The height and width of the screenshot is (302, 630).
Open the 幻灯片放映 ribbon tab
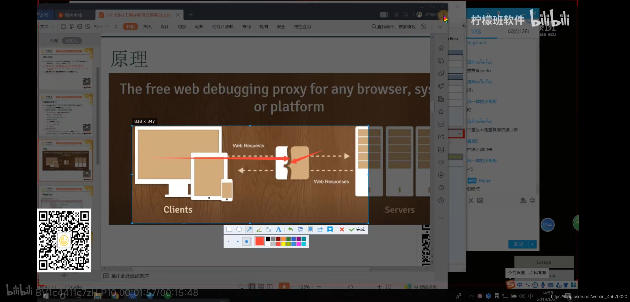[x=223, y=27]
